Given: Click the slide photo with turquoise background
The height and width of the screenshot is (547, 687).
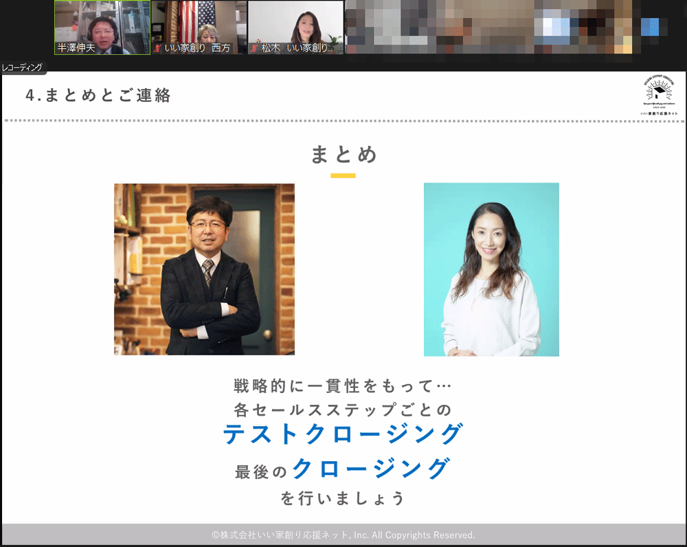Looking at the screenshot, I should 491,269.
